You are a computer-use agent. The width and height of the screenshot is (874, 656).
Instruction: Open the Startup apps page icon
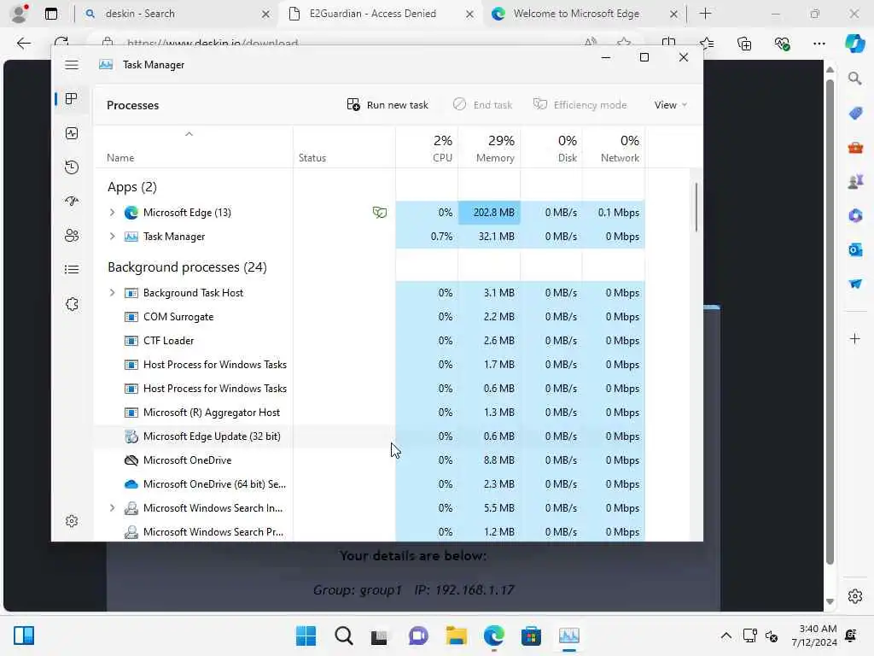tap(72, 201)
